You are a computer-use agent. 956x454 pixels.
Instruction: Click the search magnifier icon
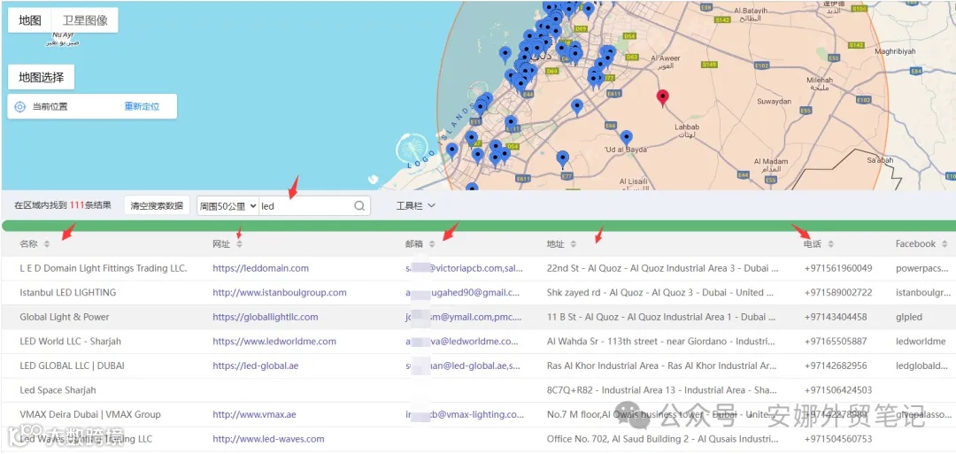coord(359,206)
